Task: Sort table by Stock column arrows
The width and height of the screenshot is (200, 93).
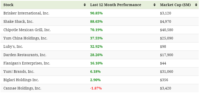Action: [85, 5]
